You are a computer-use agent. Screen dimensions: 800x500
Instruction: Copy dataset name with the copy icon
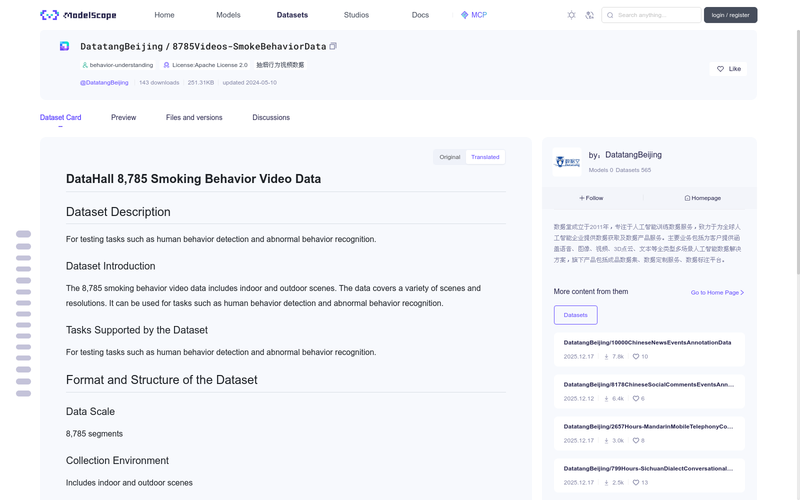tap(333, 46)
